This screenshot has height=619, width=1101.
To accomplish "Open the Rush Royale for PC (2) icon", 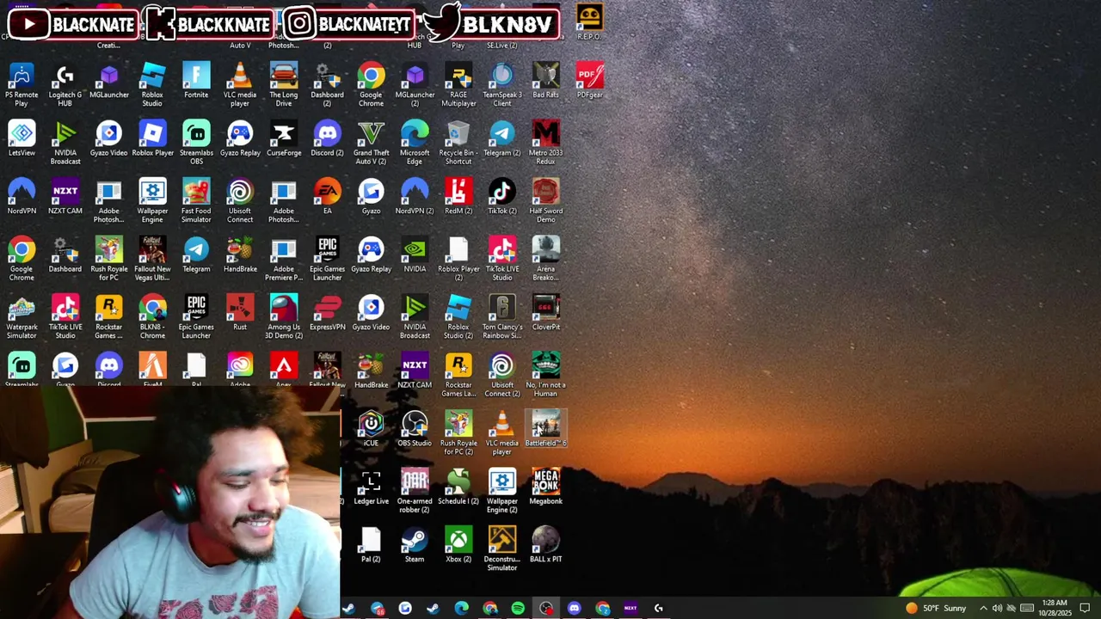I will [458, 433].
